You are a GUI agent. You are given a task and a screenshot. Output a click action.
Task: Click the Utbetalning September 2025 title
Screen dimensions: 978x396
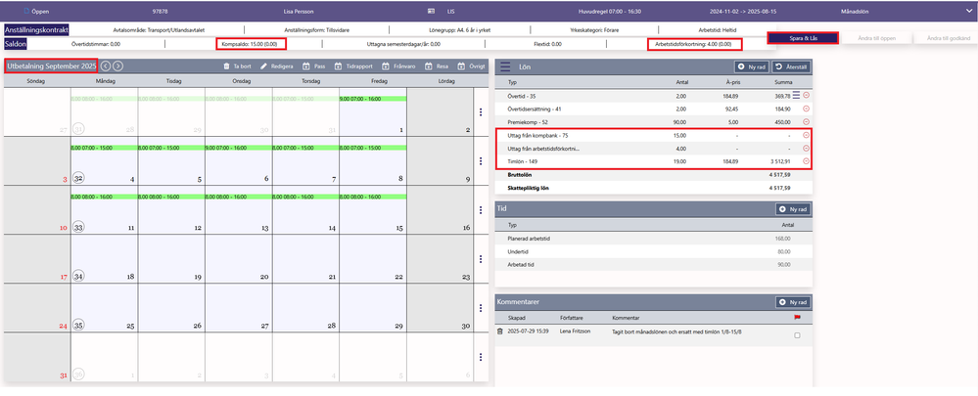coord(51,66)
